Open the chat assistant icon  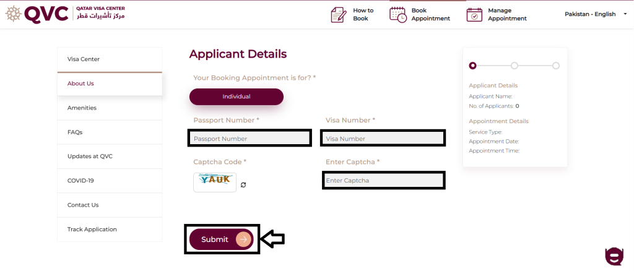614,256
